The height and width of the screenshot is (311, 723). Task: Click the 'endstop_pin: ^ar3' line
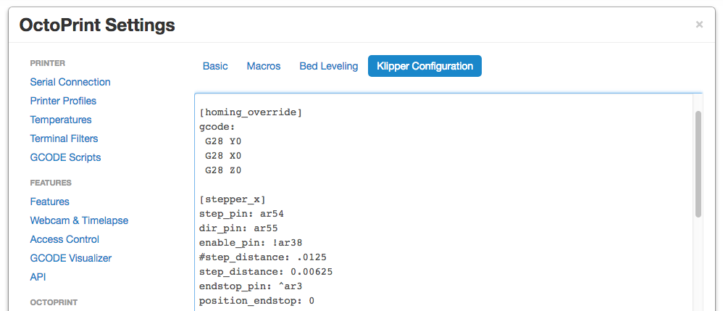[x=251, y=286]
